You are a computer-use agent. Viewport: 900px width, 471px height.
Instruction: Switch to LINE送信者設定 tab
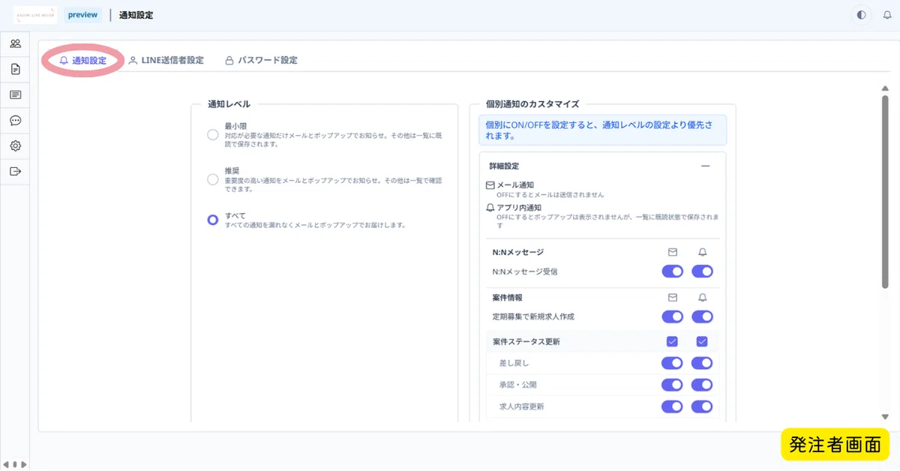coord(166,60)
